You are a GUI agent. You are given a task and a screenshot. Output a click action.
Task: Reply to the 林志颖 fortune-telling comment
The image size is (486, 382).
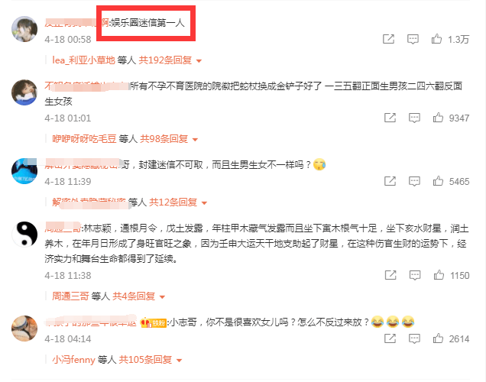coord(415,275)
